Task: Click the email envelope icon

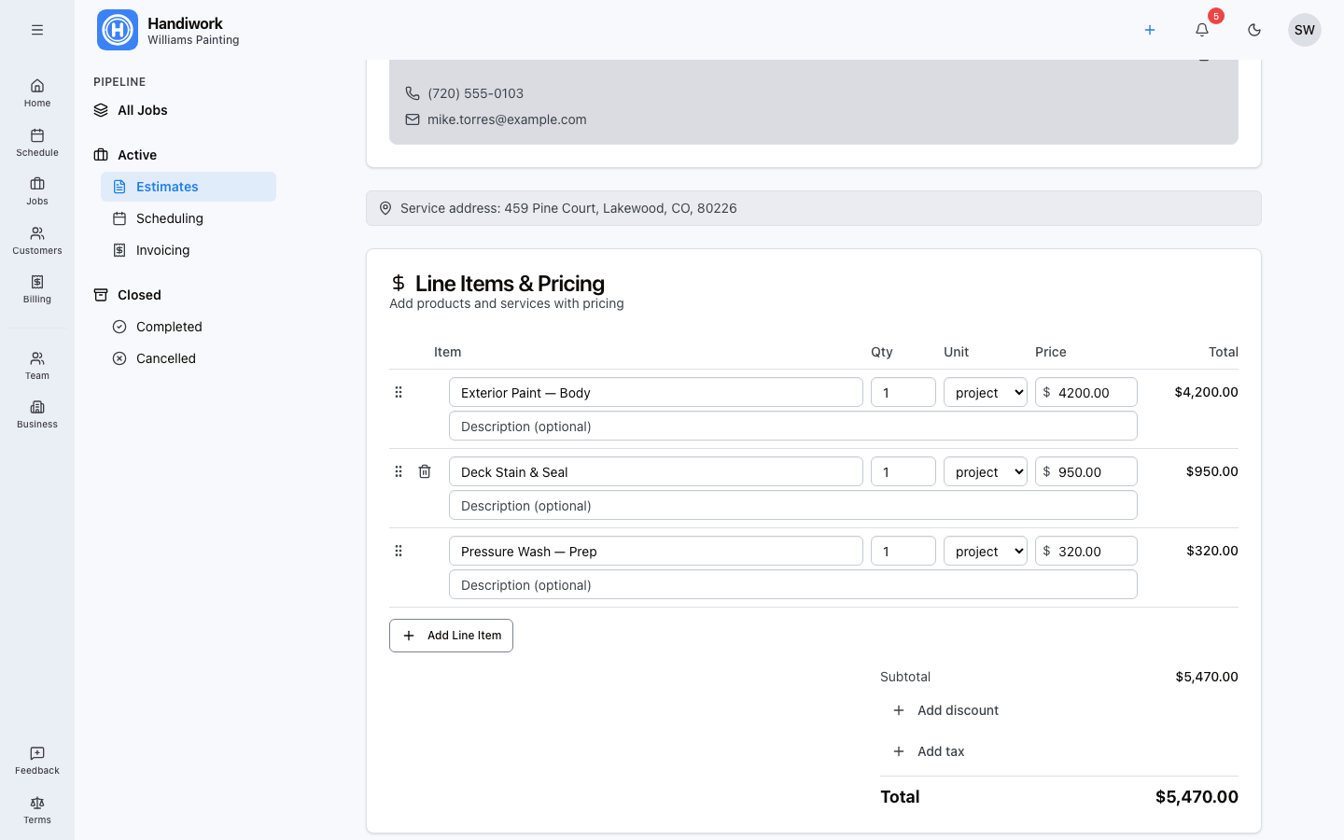Action: 413,119
